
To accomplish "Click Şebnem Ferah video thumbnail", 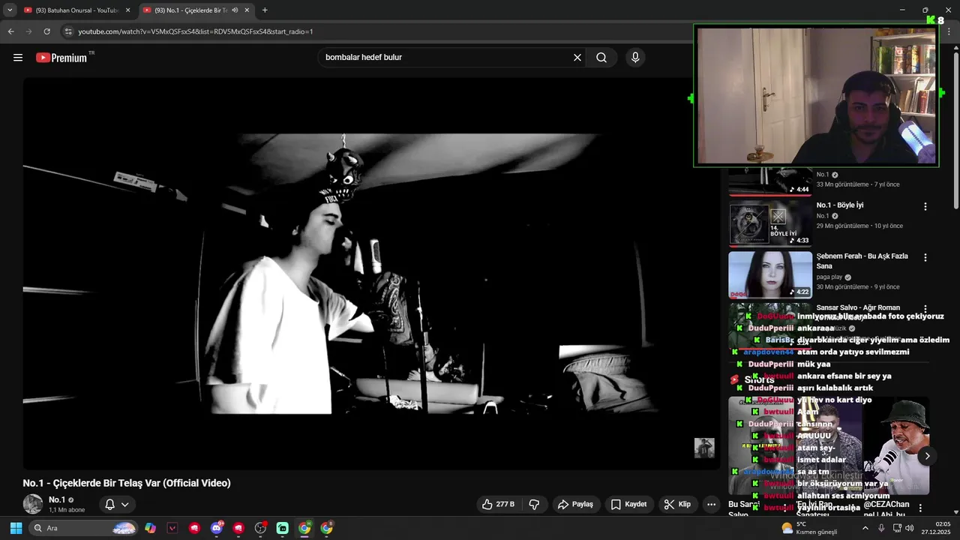I will (x=770, y=274).
